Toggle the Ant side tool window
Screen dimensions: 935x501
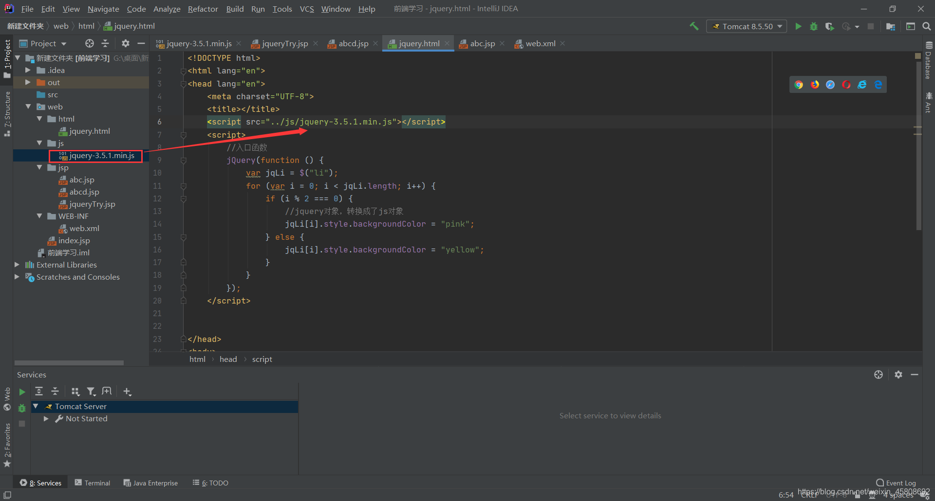tap(929, 103)
